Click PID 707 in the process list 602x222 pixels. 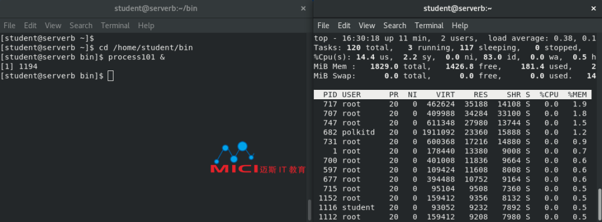coord(330,113)
